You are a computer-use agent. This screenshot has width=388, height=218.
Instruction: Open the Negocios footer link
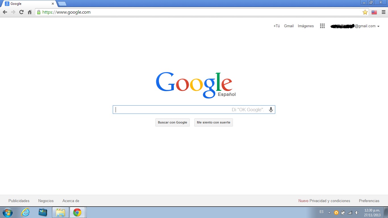click(x=46, y=201)
